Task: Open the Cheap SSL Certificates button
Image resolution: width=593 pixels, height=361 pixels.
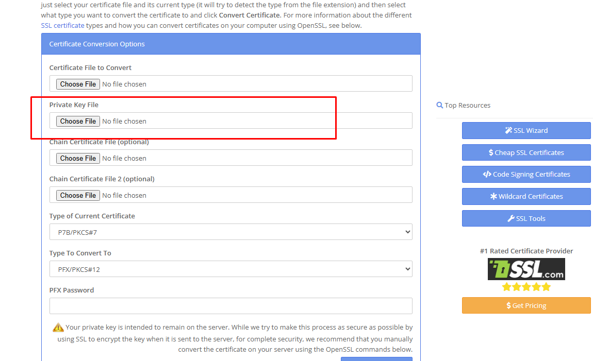Action: tap(526, 152)
